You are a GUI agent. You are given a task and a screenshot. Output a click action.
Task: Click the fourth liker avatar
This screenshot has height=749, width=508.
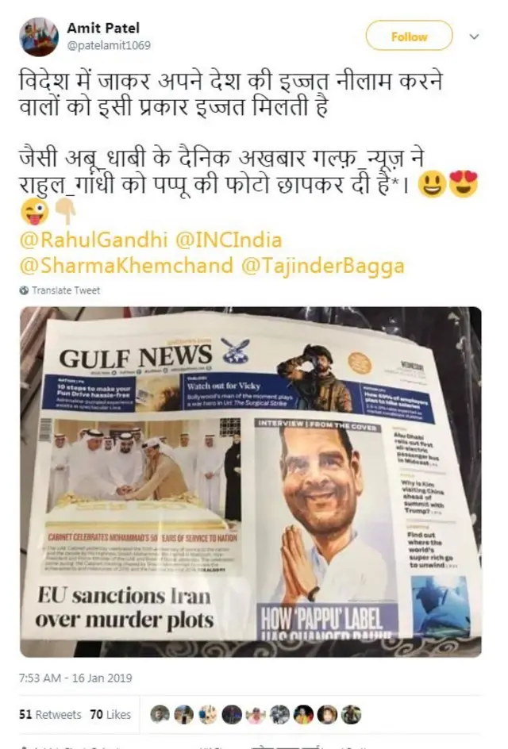232,715
